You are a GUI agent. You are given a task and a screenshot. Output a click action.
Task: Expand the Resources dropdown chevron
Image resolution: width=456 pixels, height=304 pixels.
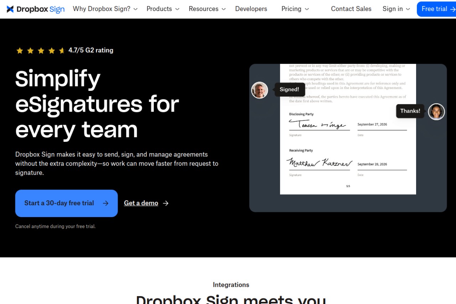click(x=224, y=9)
